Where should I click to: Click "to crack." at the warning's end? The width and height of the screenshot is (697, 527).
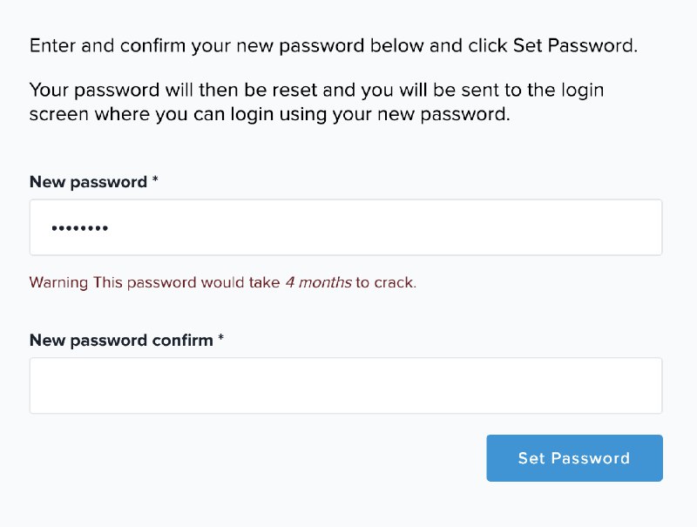[386, 282]
